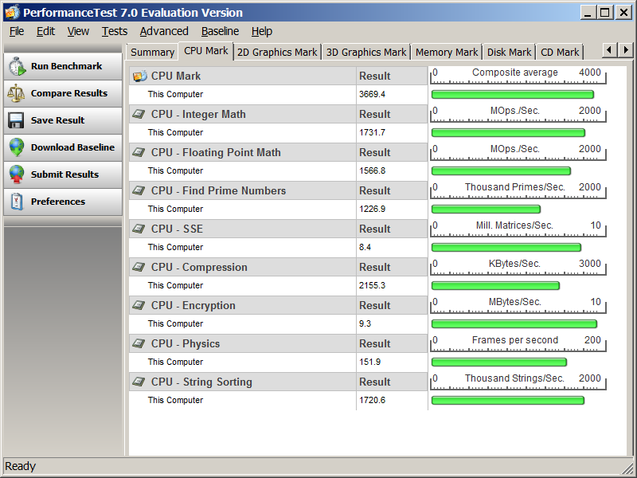Click the Frames per second scale
Image resolution: width=637 pixels, height=478 pixels.
point(518,343)
